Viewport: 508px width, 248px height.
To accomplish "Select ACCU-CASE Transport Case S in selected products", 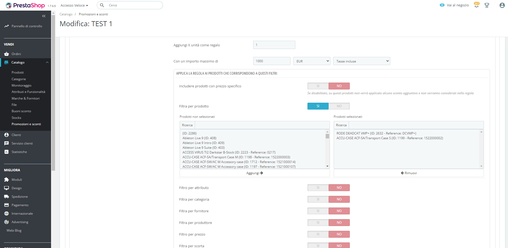I will (390, 138).
